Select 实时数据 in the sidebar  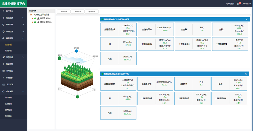click(8, 45)
